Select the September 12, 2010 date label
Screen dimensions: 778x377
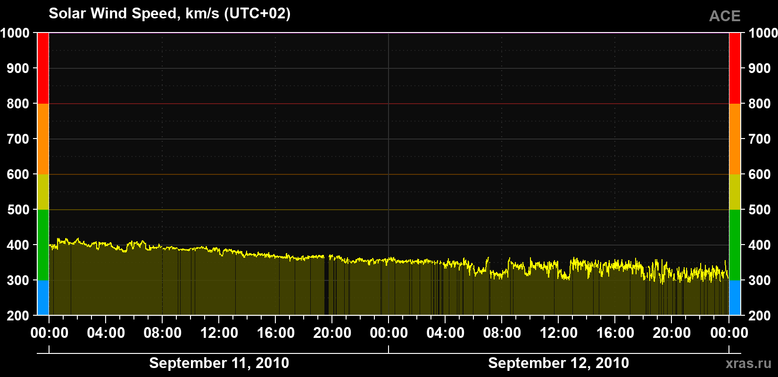coord(558,363)
